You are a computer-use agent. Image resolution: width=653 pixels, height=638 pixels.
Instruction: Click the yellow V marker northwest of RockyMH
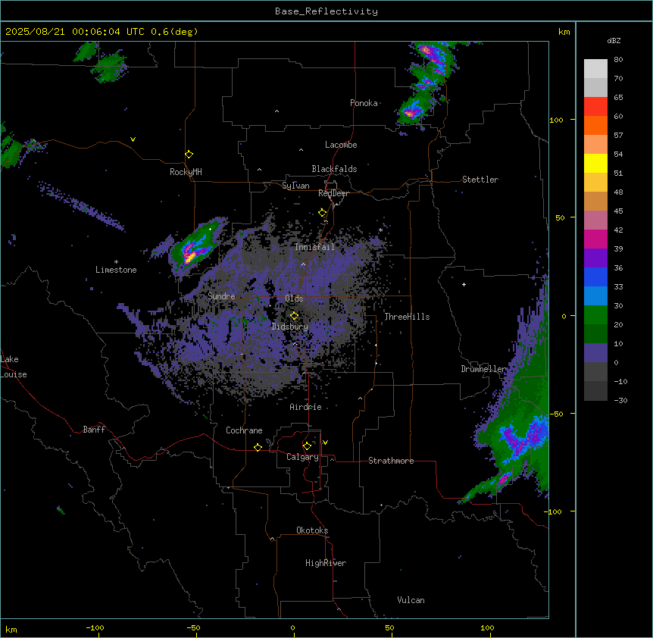tap(133, 139)
